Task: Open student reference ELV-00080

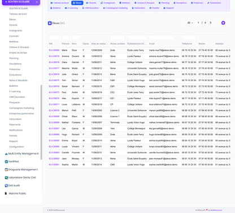Action: click(x=54, y=50)
